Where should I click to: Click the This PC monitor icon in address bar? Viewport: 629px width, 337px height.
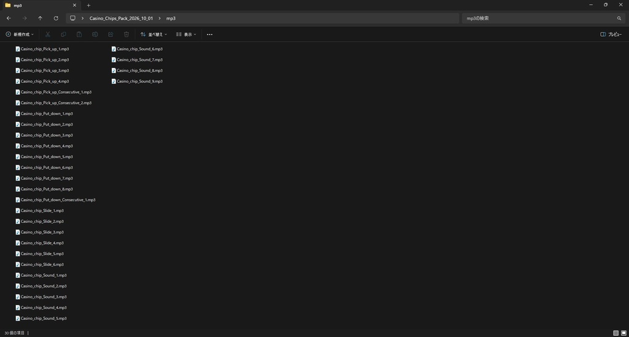pyautogui.click(x=72, y=18)
